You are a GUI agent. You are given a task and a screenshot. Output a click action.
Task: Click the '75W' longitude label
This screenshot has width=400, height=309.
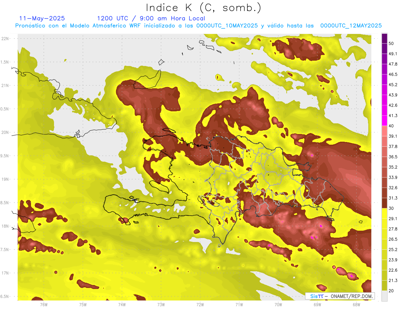click(83, 304)
